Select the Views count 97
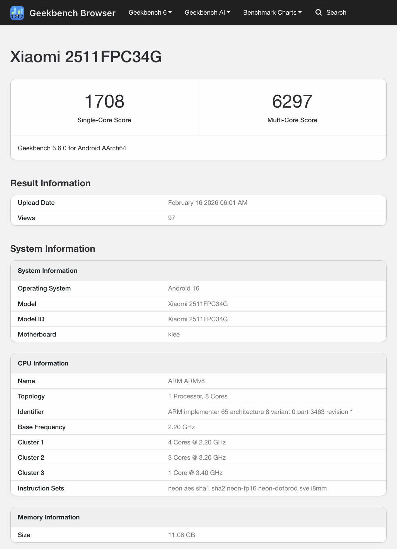Image resolution: width=397 pixels, height=549 pixels. coord(172,218)
